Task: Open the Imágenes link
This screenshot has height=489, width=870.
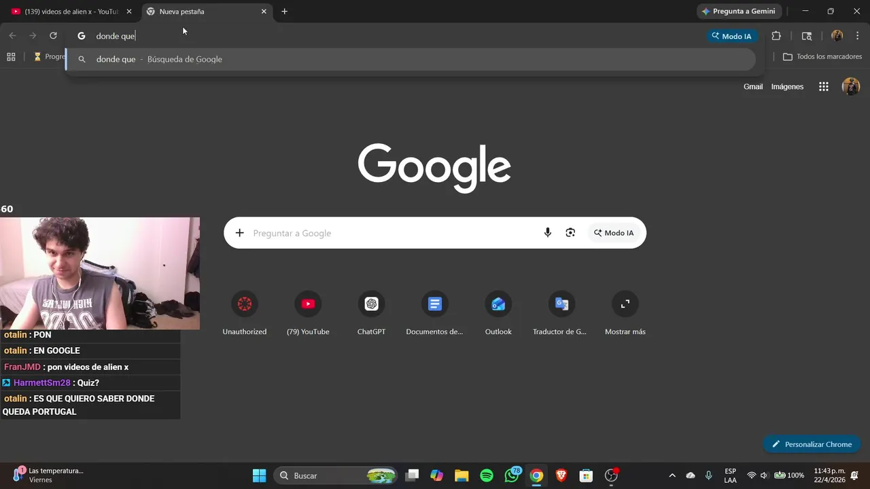Action: 787,87
